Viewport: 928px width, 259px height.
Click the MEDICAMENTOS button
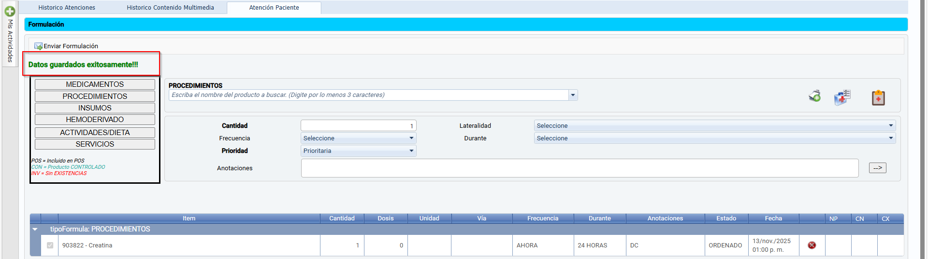[x=95, y=84]
